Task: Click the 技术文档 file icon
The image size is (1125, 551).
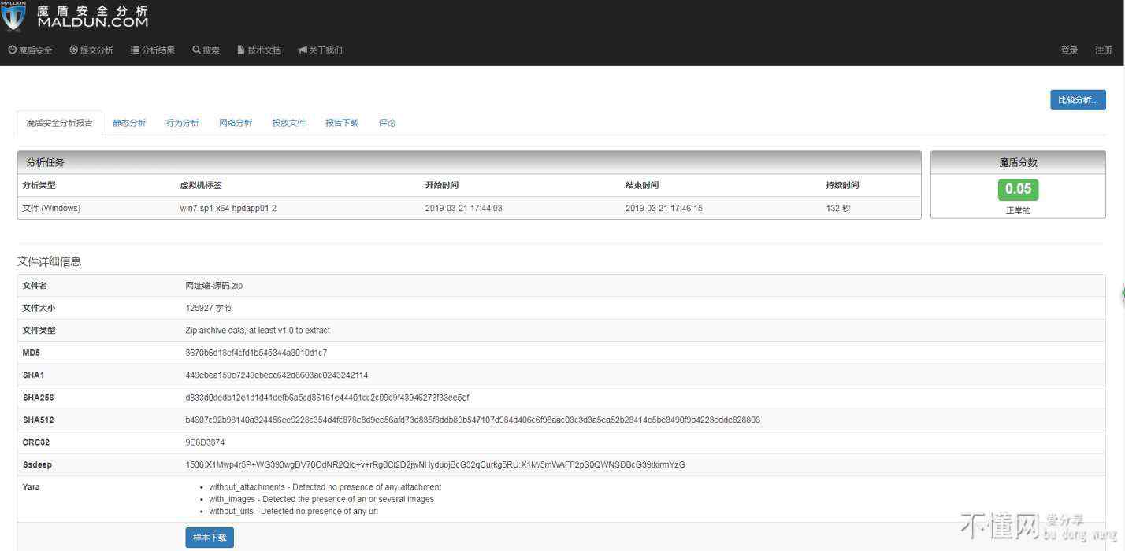Action: (241, 50)
